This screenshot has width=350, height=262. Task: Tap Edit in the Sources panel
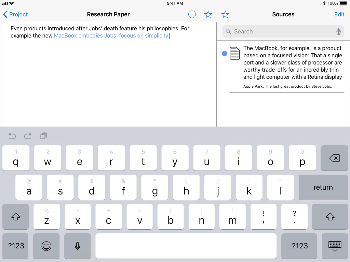(339, 14)
